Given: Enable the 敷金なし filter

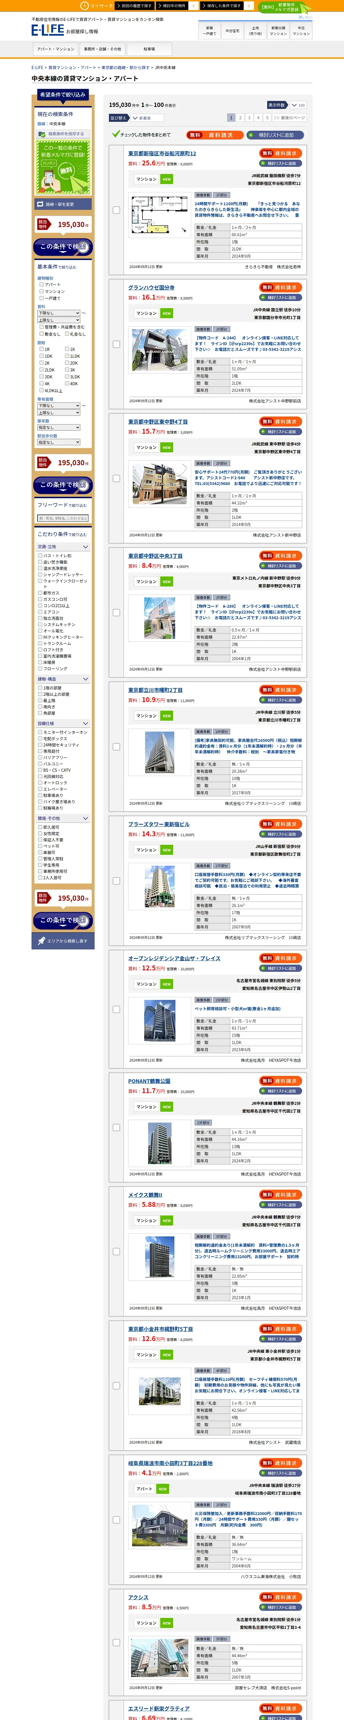Looking at the screenshot, I should click(x=41, y=334).
